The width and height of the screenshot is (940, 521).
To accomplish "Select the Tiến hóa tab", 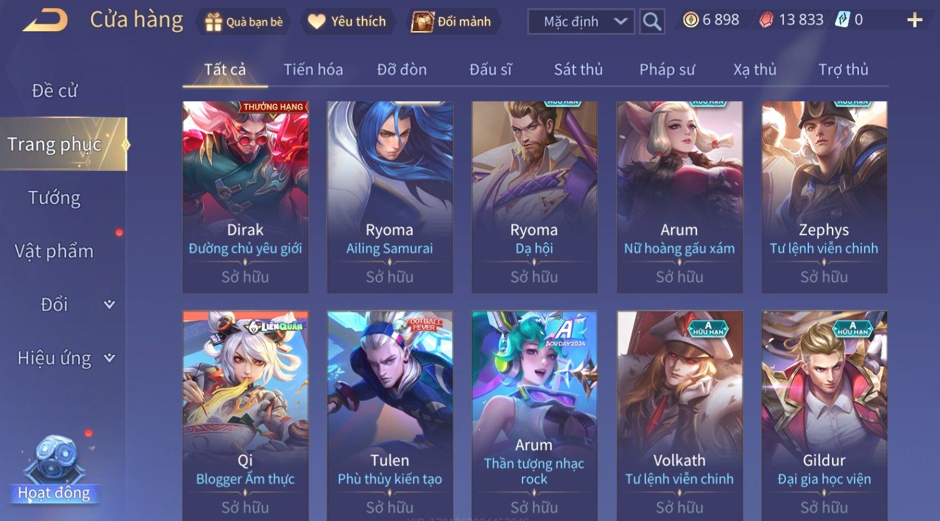I will click(x=313, y=69).
